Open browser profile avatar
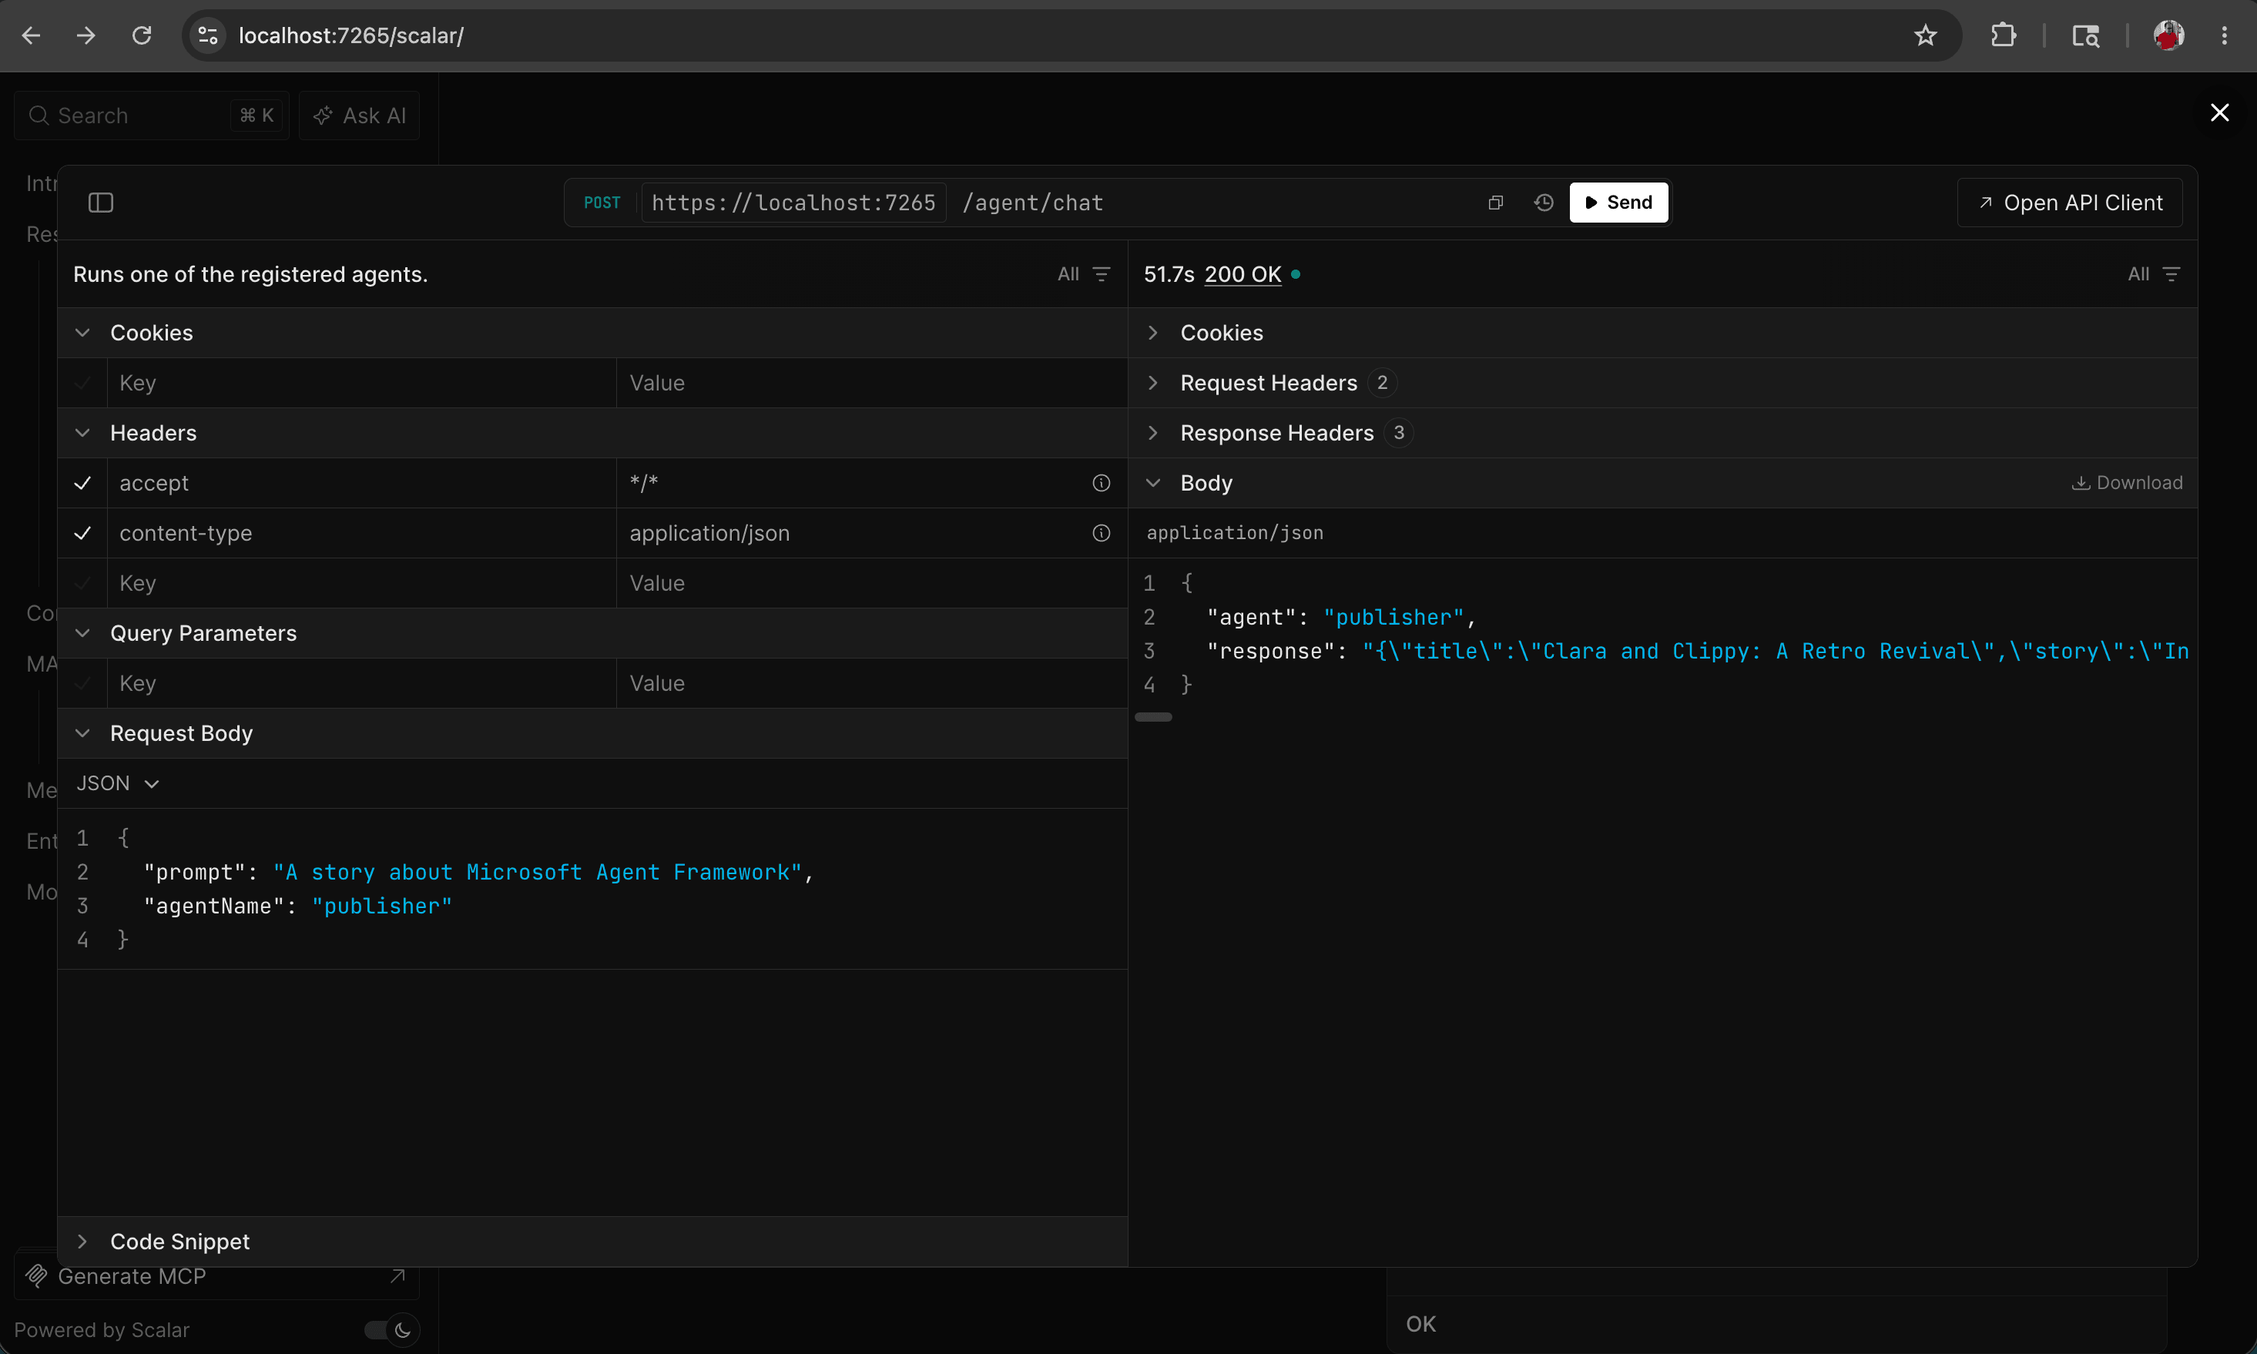This screenshot has width=2257, height=1354. pos(2168,35)
